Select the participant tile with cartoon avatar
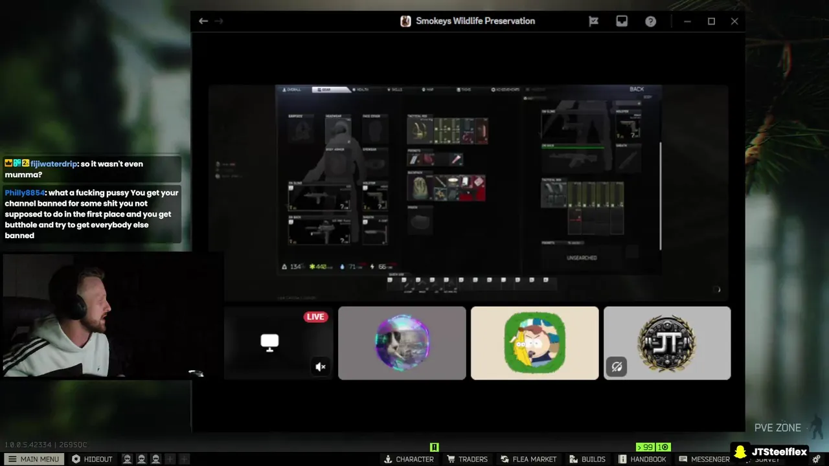The height and width of the screenshot is (466, 829). [x=534, y=343]
